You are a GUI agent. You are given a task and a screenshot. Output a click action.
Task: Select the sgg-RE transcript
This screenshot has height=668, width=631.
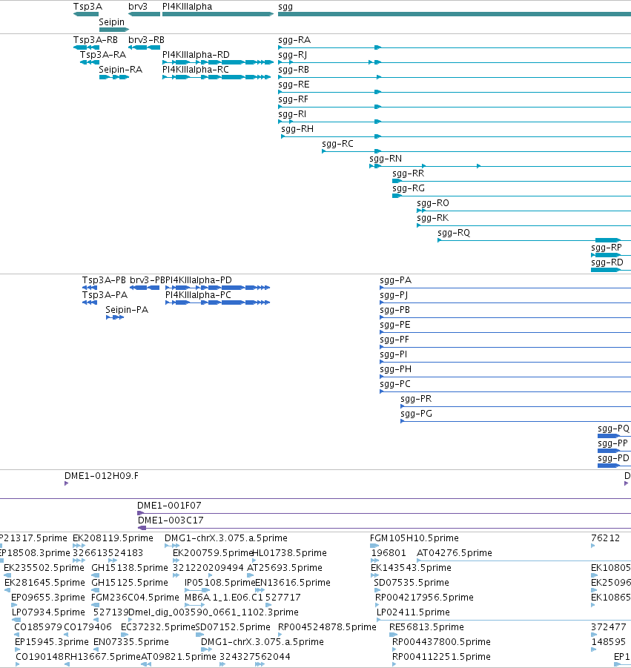coord(455,92)
